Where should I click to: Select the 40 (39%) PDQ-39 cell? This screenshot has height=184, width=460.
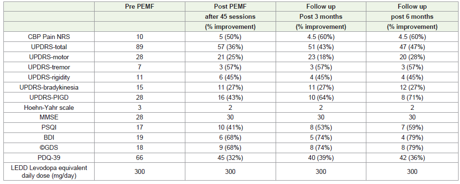(x=321, y=158)
